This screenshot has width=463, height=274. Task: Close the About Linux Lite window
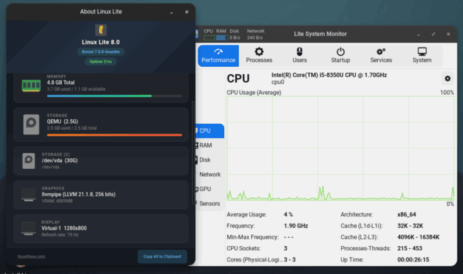click(187, 12)
